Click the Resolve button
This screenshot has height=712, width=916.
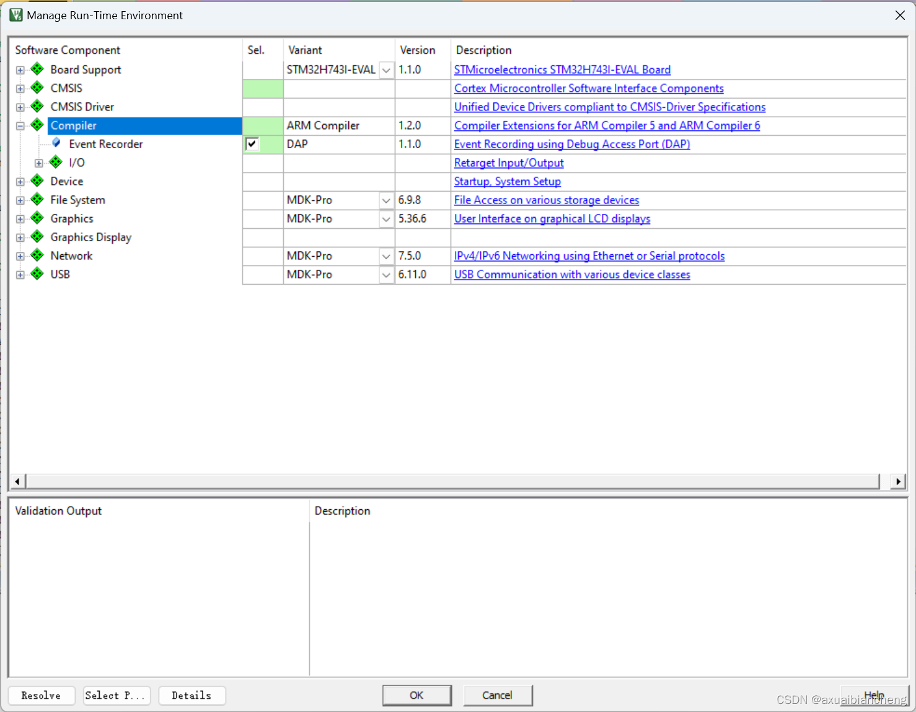coord(41,695)
